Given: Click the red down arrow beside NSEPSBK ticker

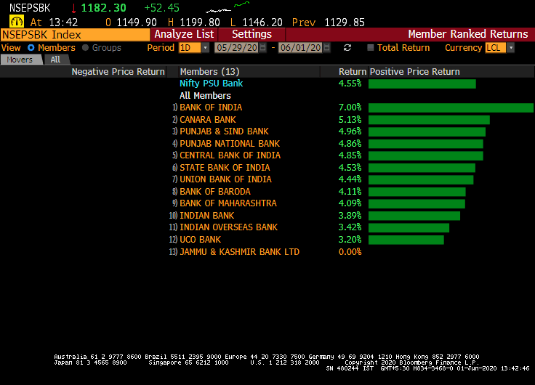Looking at the screenshot, I should (x=73, y=9).
